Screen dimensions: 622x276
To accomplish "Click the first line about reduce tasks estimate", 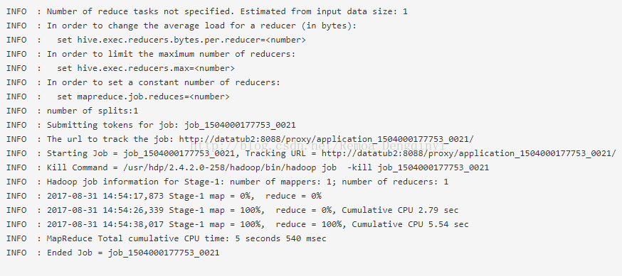I will pos(227,11).
